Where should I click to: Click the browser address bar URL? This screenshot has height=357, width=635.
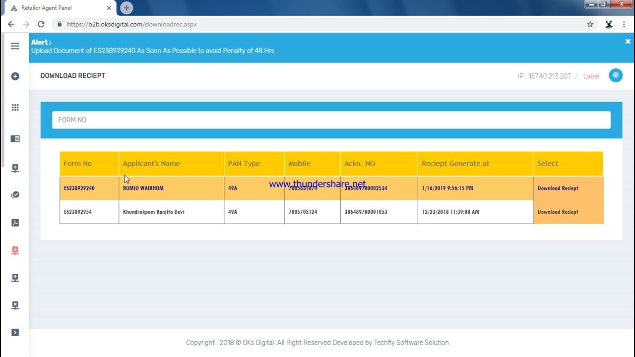[132, 24]
